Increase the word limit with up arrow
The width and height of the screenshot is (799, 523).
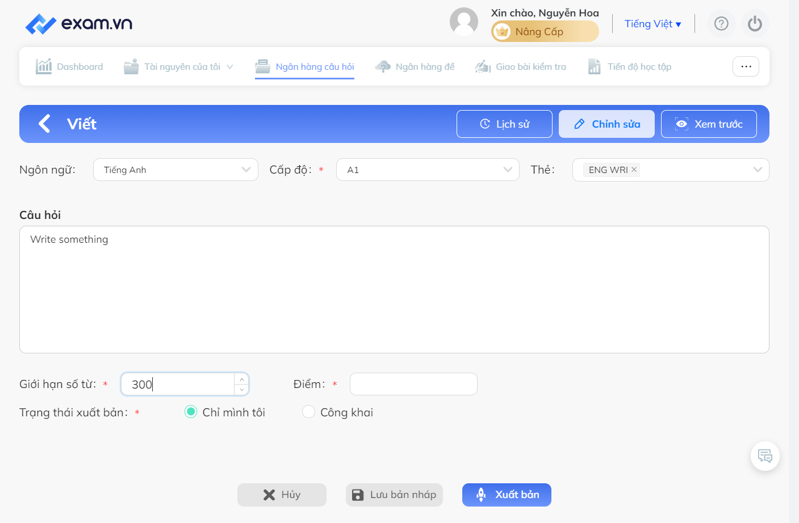tap(242, 379)
